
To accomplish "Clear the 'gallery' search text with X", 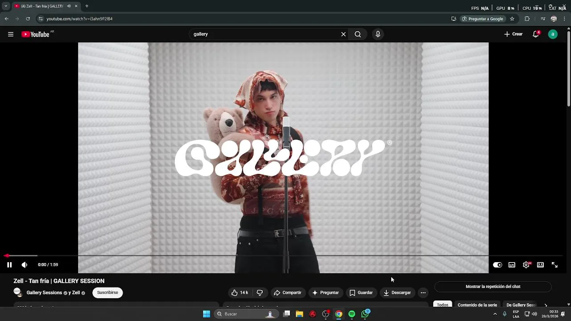I will coord(343,34).
